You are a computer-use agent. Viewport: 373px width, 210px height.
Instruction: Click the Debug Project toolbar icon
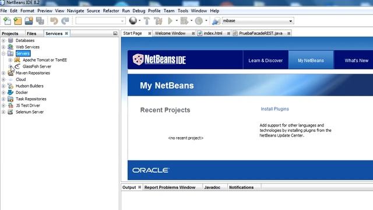click(184, 21)
